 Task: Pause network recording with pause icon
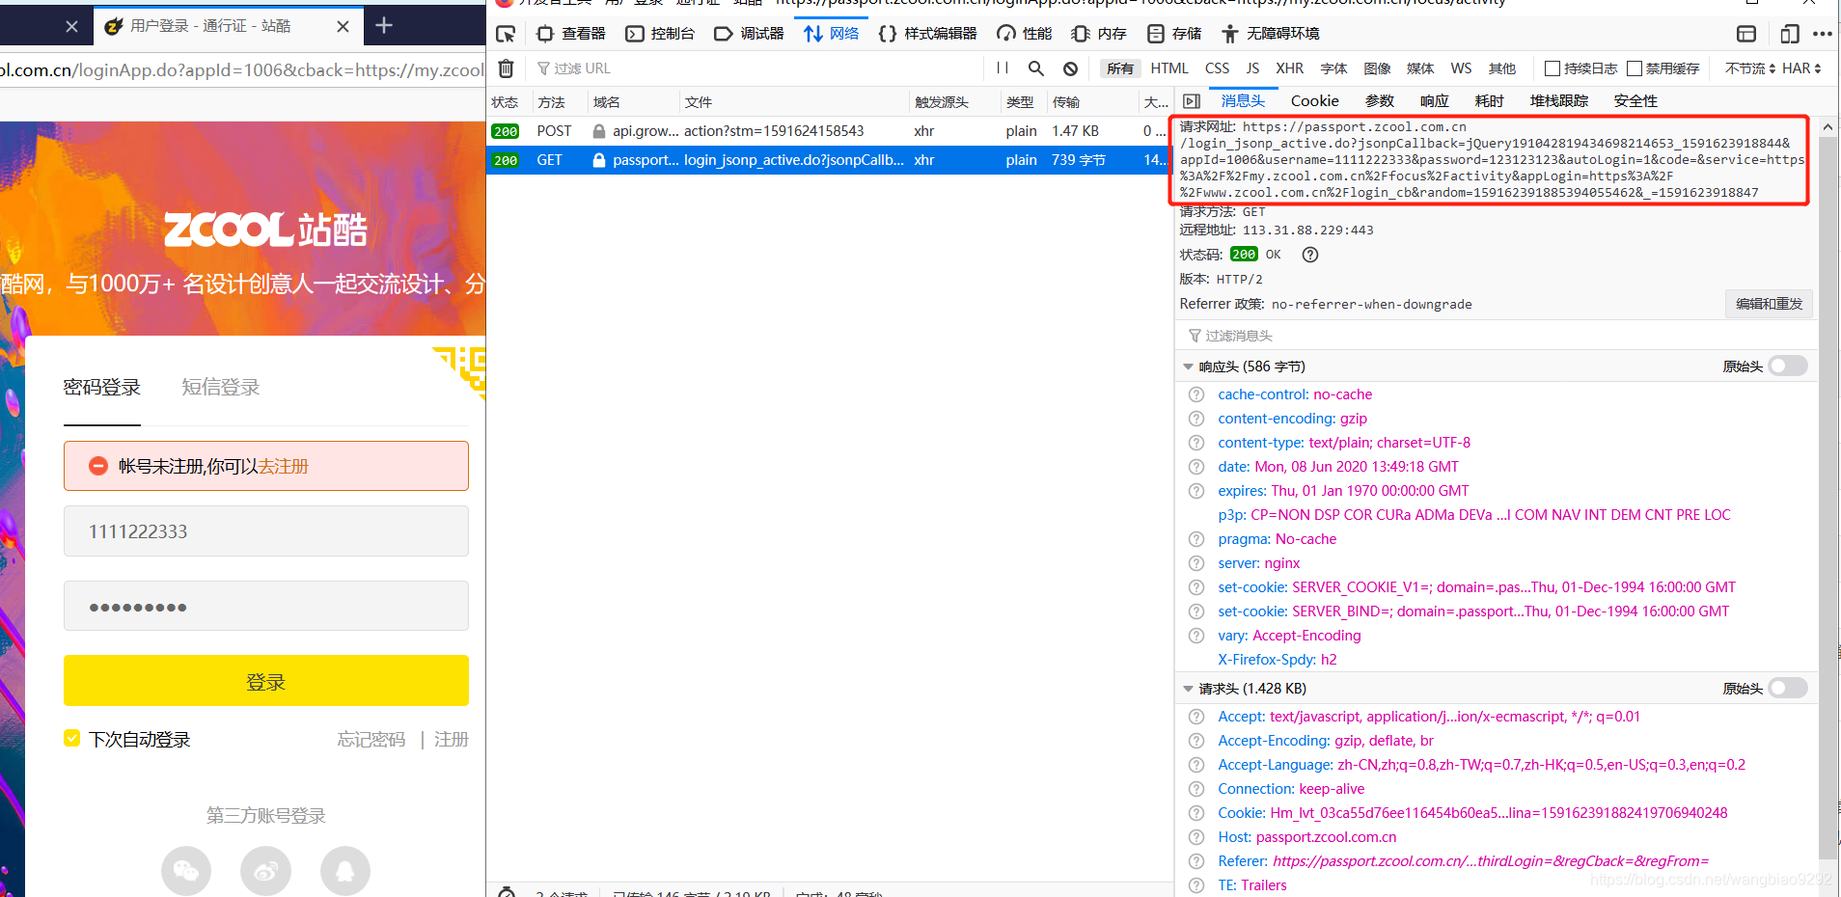tap(1003, 68)
